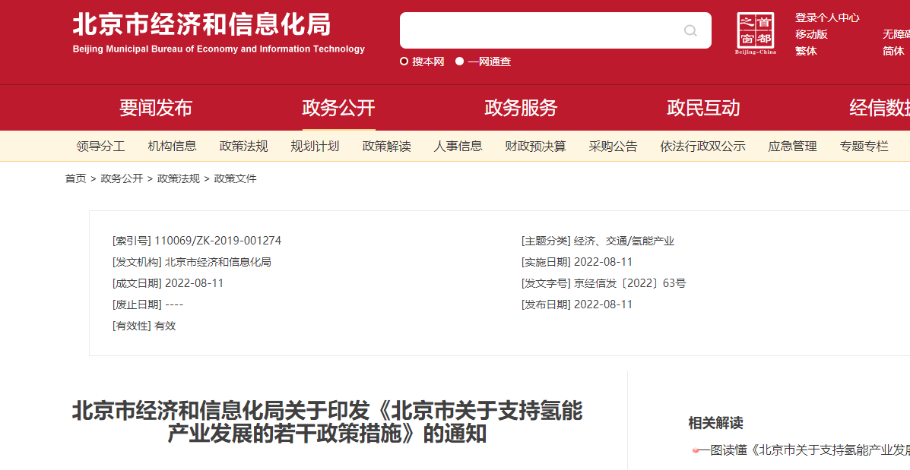This screenshot has width=910, height=470.
Task: Open the 要闻发布 main menu
Action: (x=156, y=108)
